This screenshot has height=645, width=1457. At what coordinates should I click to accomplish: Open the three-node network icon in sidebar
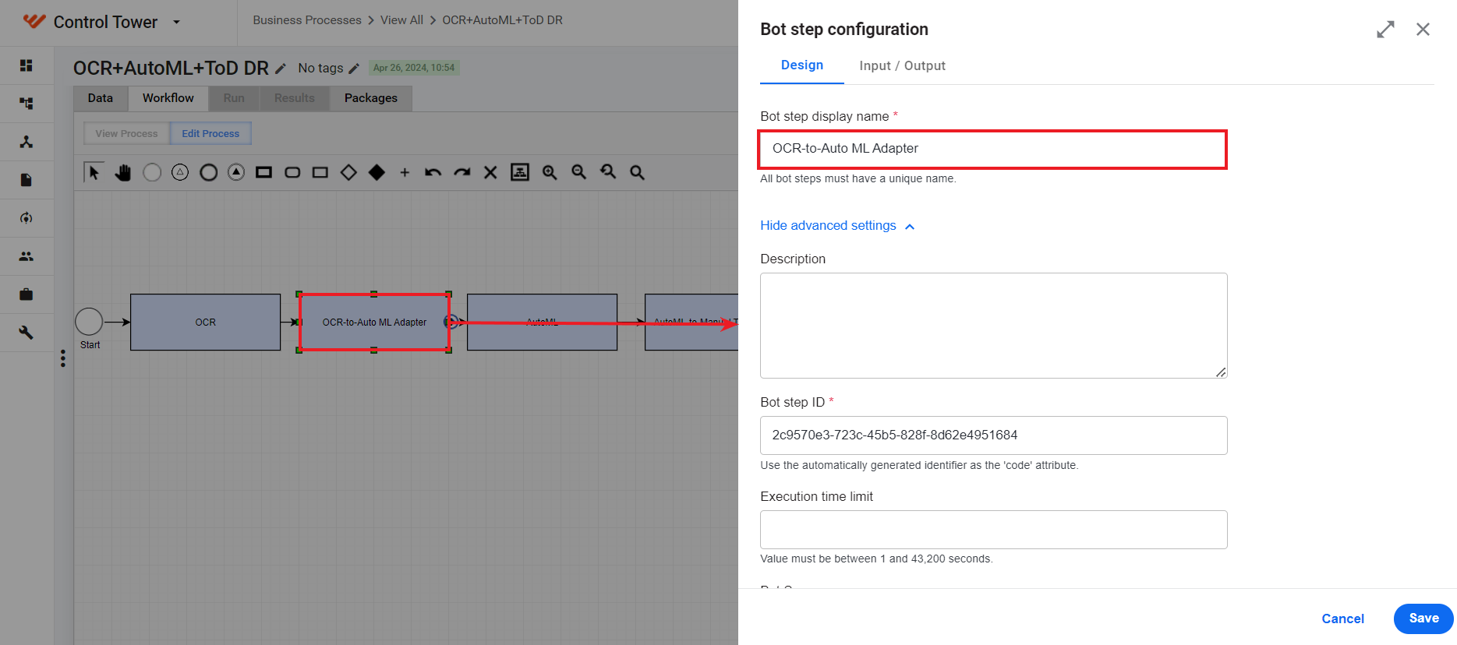tap(27, 142)
